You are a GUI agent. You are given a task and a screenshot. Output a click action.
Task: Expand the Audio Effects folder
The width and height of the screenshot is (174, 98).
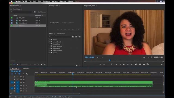pyautogui.click(x=49, y=44)
